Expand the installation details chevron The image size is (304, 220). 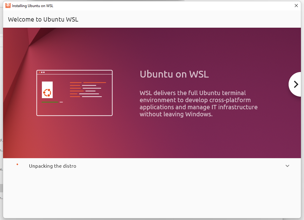click(x=287, y=166)
